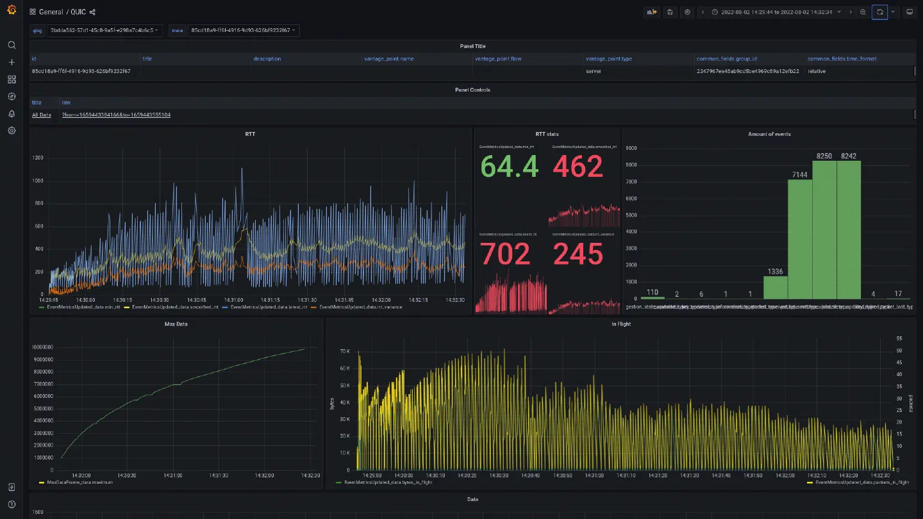The width and height of the screenshot is (923, 519).
Task: Open Configuration gear in left sidebar
Action: point(12,131)
